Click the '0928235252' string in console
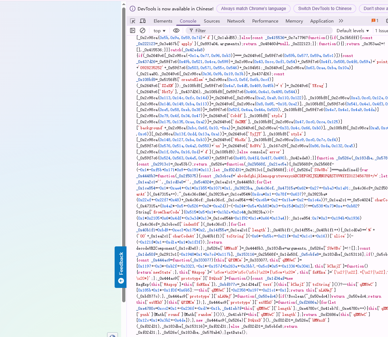This screenshot has height=337, width=388. click(x=151, y=68)
